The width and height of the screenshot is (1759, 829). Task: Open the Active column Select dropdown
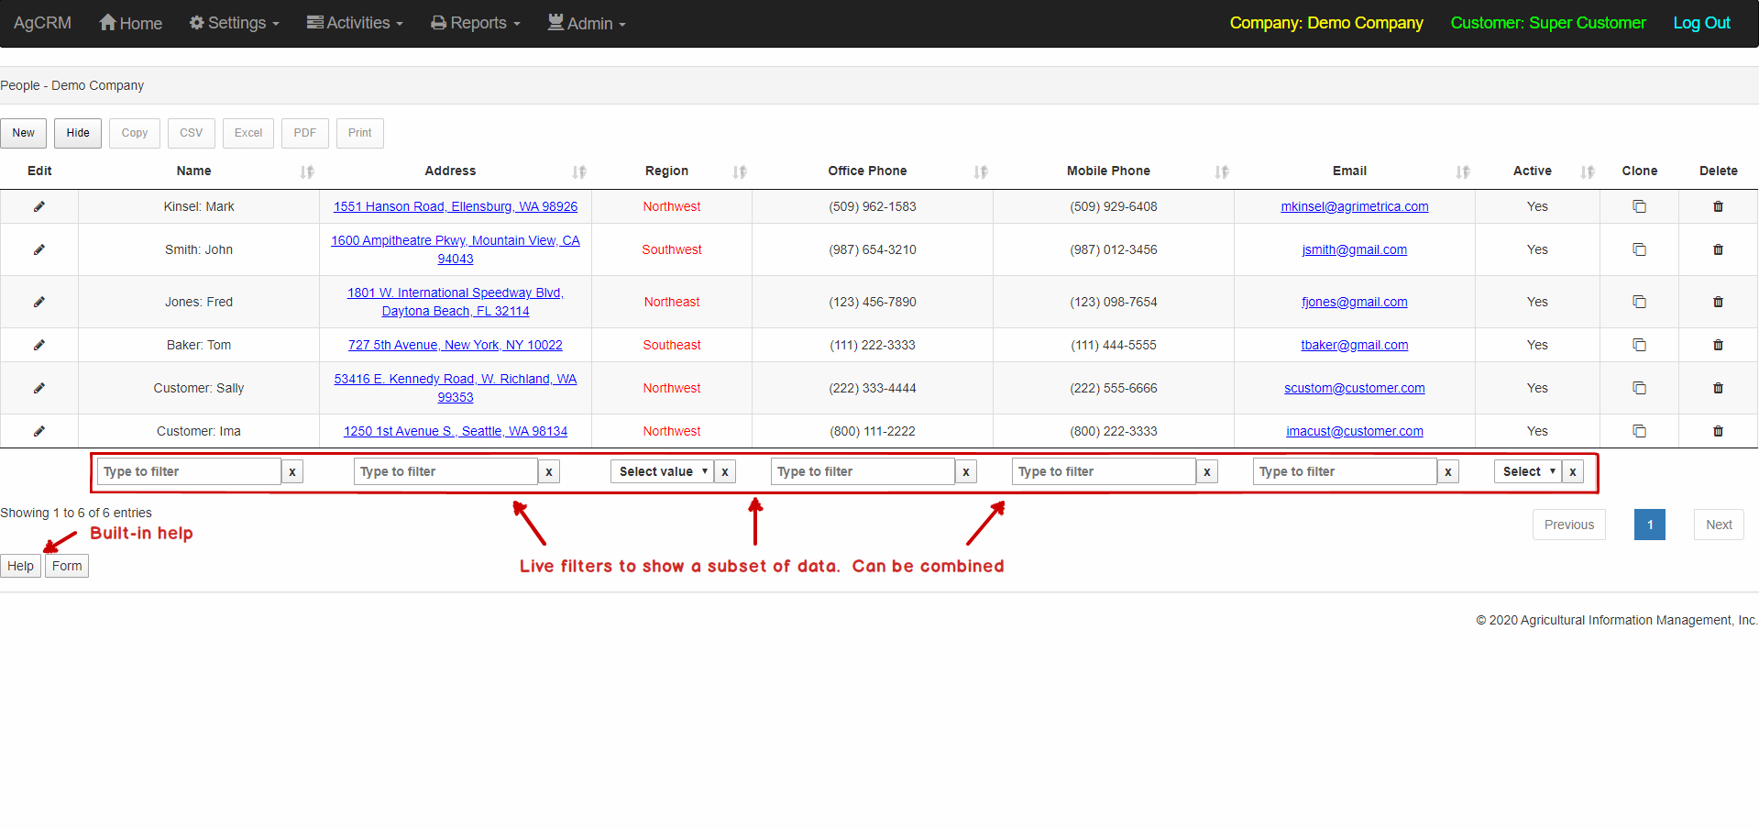point(1526,470)
